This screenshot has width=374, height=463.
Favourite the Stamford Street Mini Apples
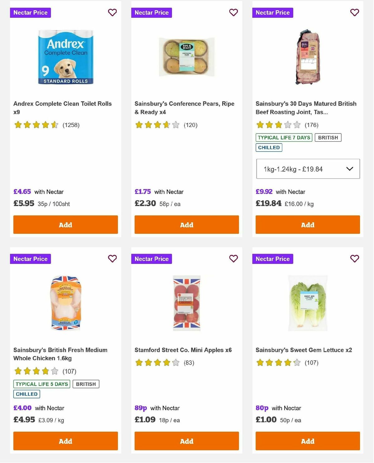click(233, 259)
